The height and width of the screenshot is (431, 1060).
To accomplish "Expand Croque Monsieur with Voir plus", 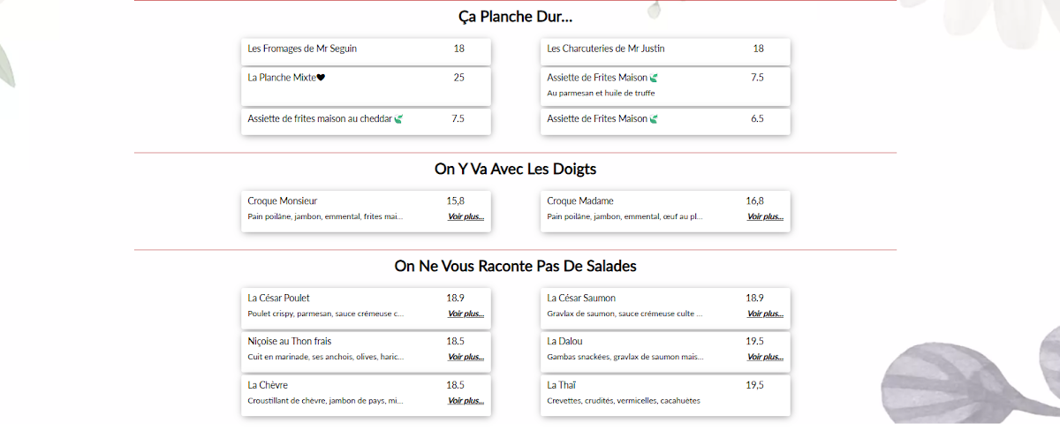I will click(466, 216).
